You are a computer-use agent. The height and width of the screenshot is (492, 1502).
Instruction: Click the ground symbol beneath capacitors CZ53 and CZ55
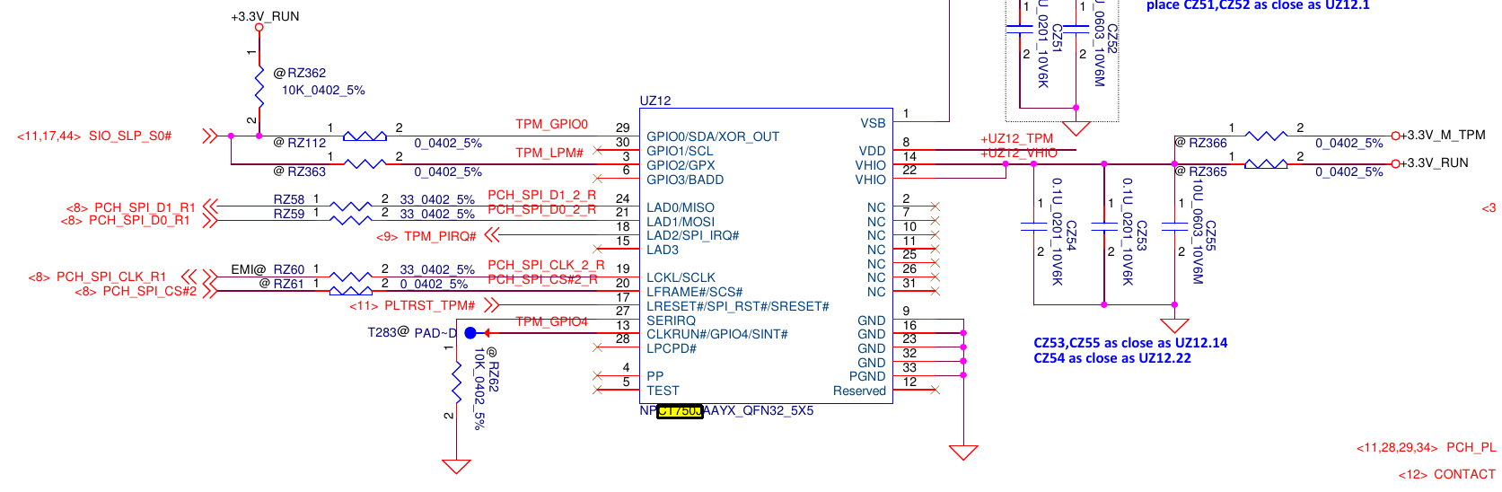pos(1174,325)
